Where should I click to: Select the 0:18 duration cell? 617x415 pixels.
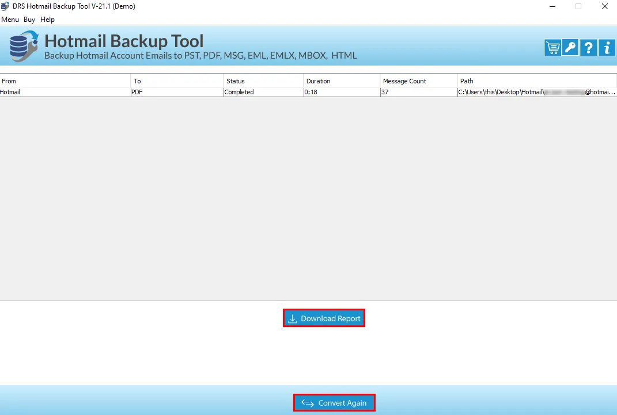coord(342,92)
